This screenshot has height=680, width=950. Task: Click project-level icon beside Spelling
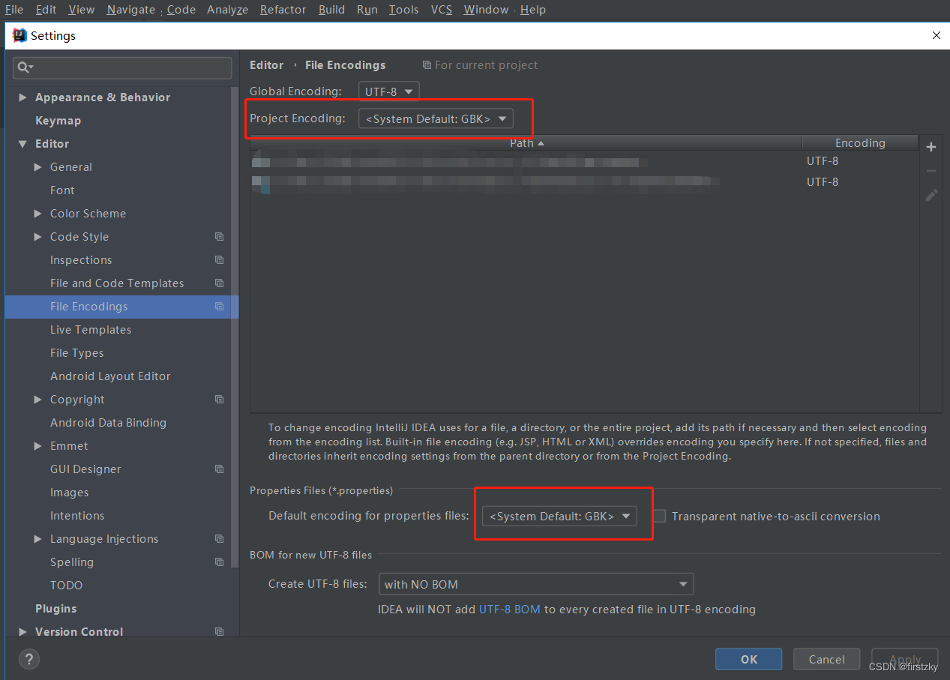click(219, 562)
